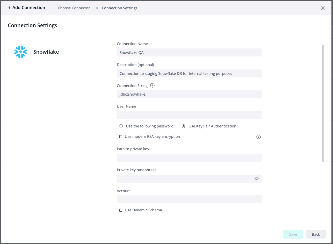Click the Connection Settings heading
This screenshot has width=333, height=244.
[x=32, y=25]
